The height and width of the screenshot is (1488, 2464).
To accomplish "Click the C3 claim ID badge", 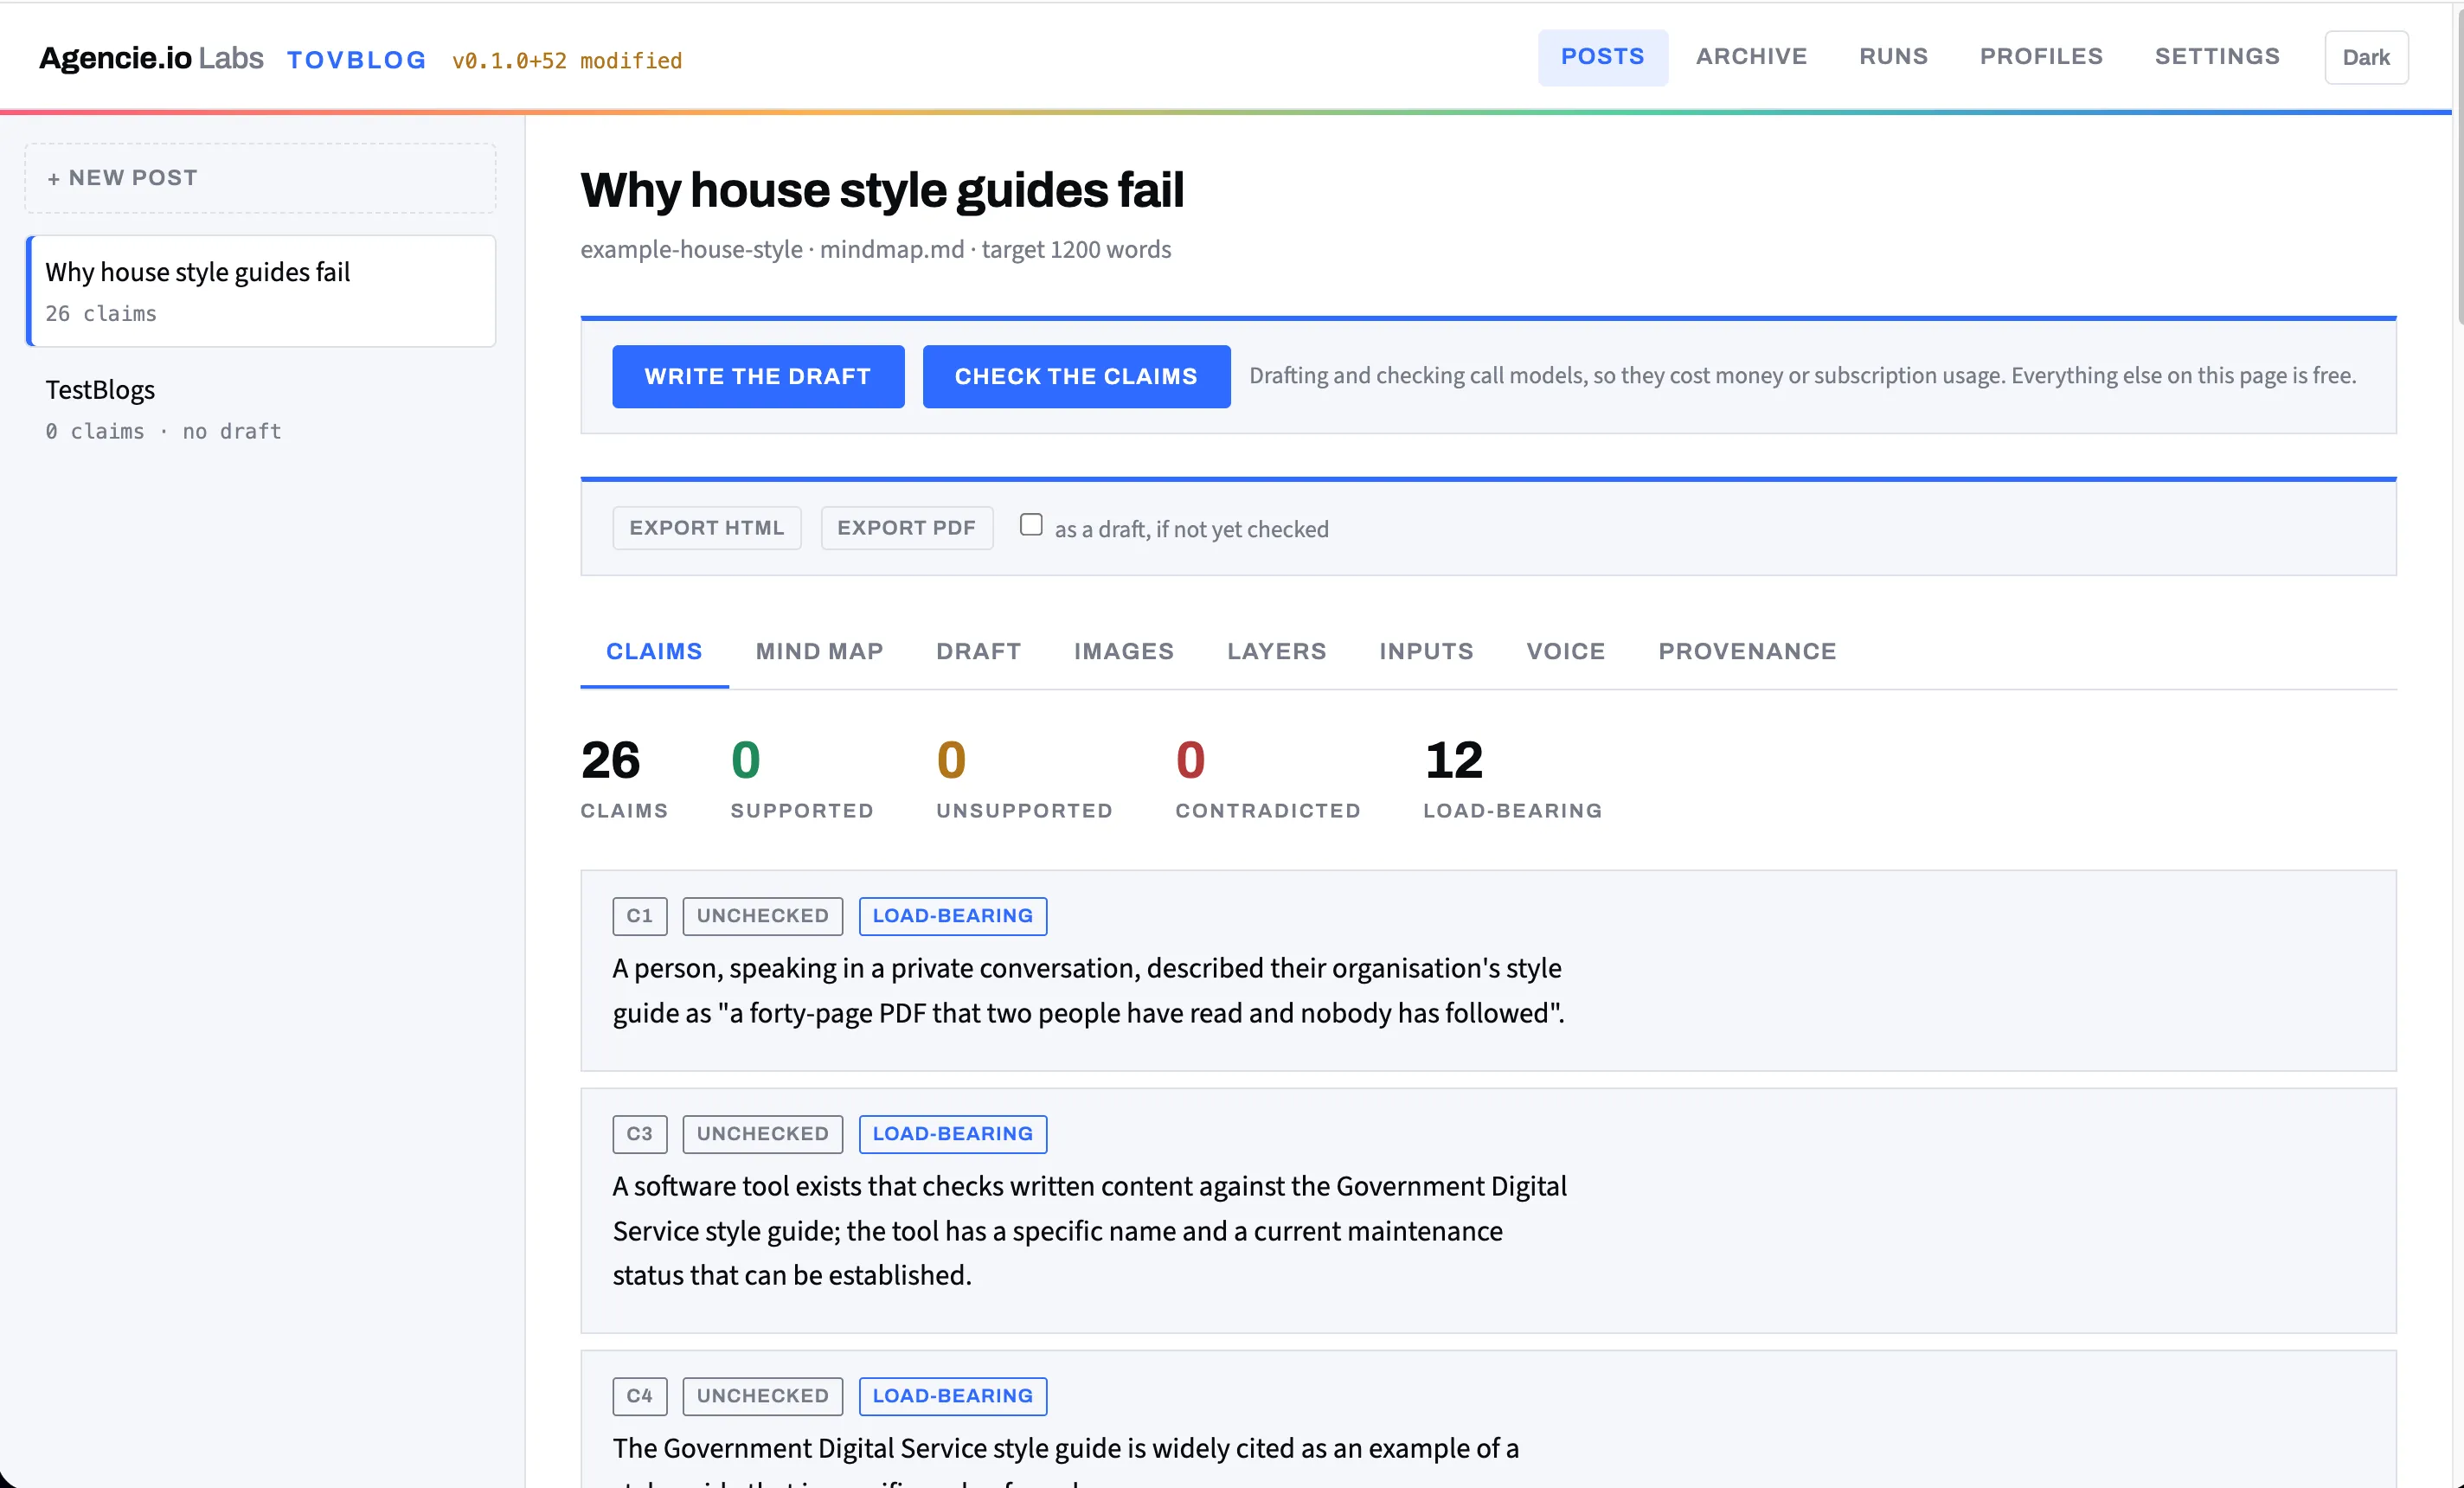I will point(640,1135).
